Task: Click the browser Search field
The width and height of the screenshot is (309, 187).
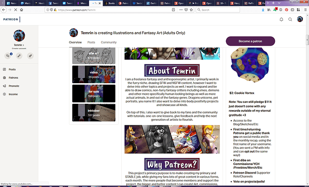Action: coord(218,10)
